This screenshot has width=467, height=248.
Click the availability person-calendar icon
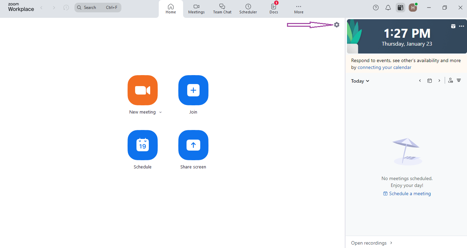tap(451, 81)
